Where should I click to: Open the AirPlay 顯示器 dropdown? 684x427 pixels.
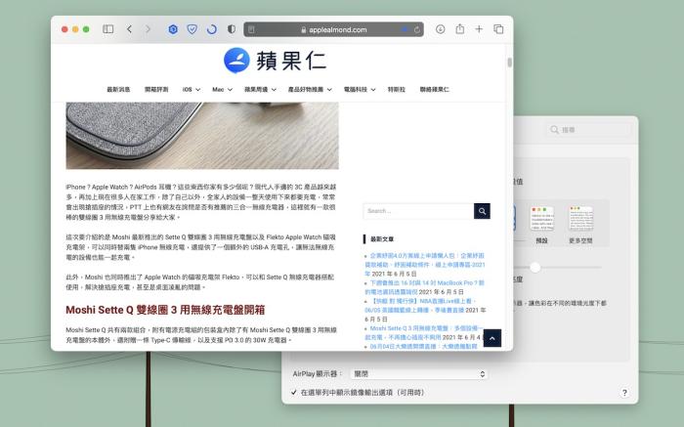[x=419, y=374]
